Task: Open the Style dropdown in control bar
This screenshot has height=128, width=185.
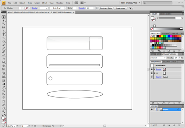Action: tap(77, 8)
